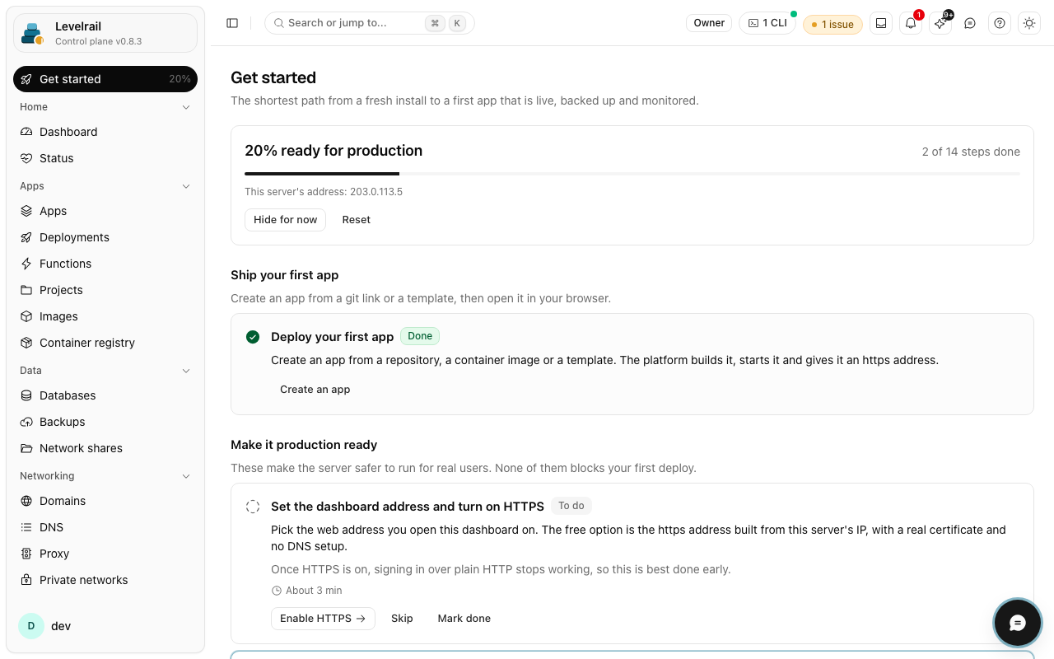
Task: Open the Get started page
Action: tap(105, 79)
